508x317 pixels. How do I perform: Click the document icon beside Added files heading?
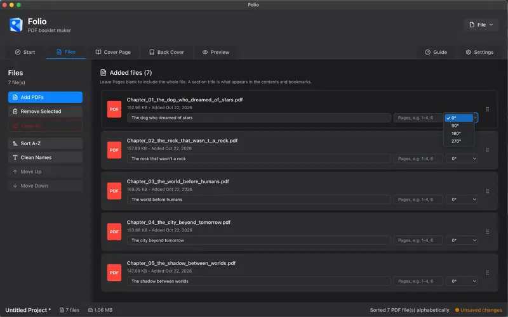pyautogui.click(x=103, y=72)
